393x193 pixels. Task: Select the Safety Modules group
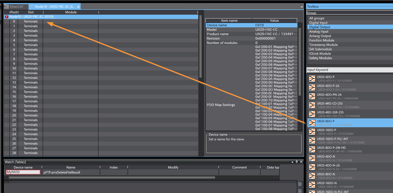[320, 58]
